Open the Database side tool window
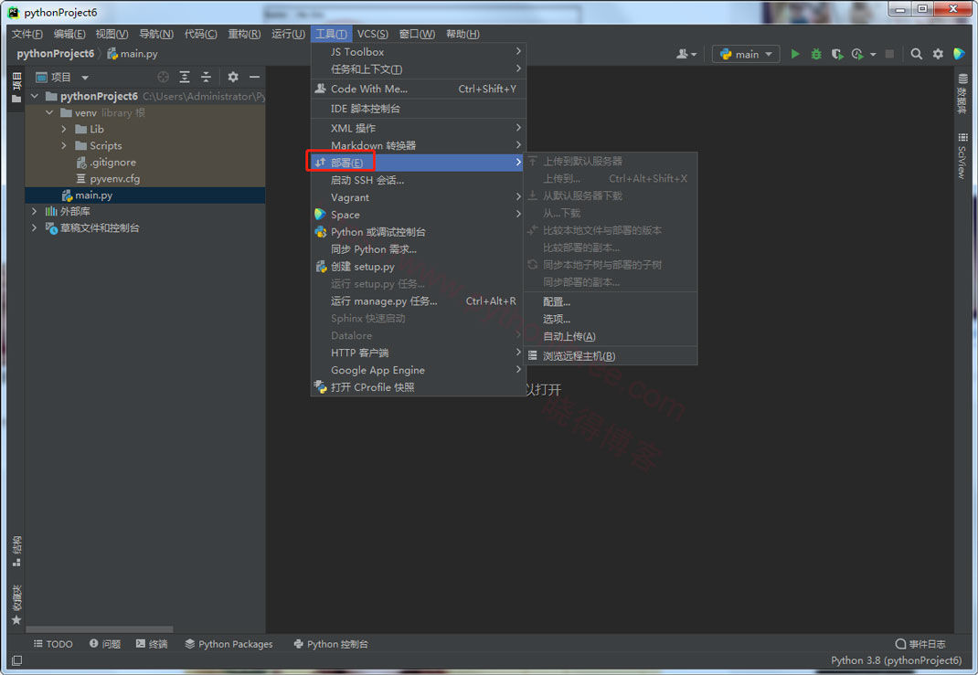This screenshot has width=978, height=675. (x=963, y=93)
